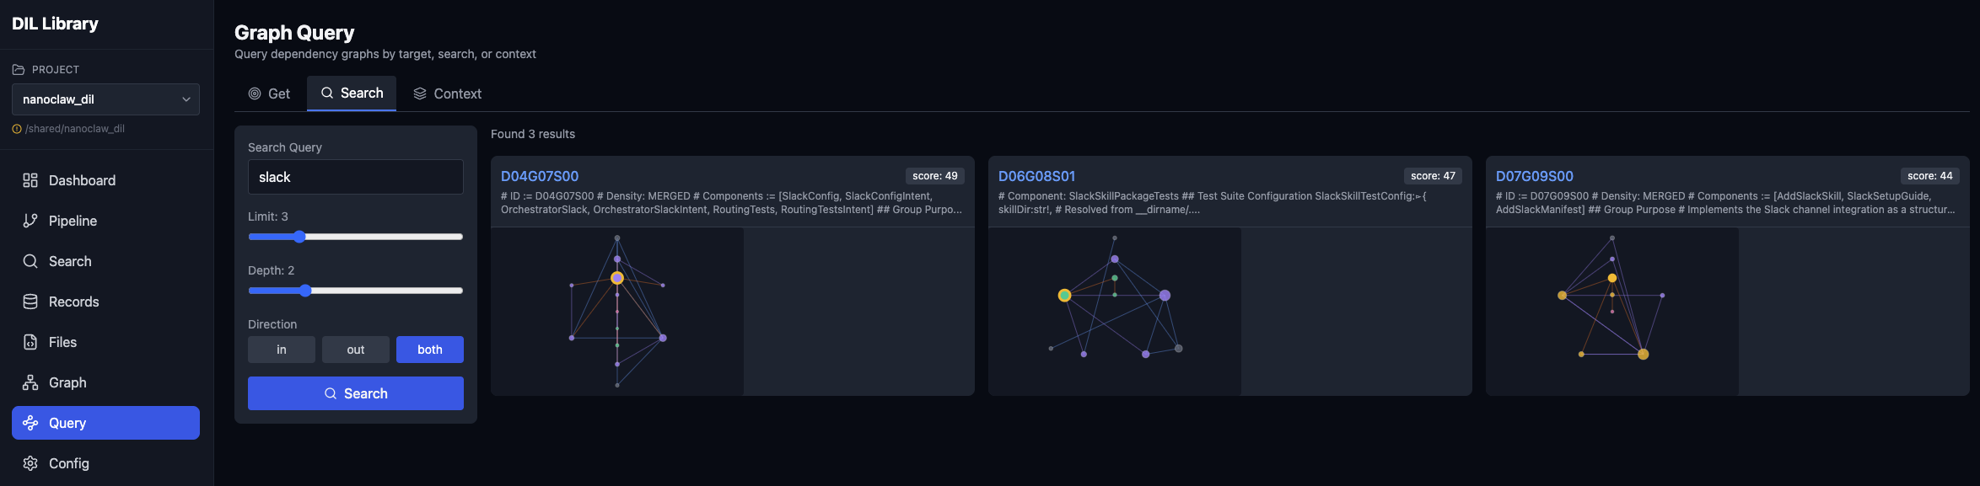This screenshot has width=1980, height=486.
Task: Switch to the Get tab
Action: [x=269, y=93]
